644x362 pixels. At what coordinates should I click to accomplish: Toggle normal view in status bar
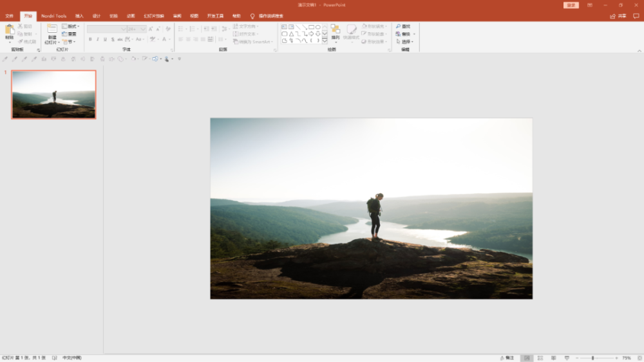click(x=526, y=357)
